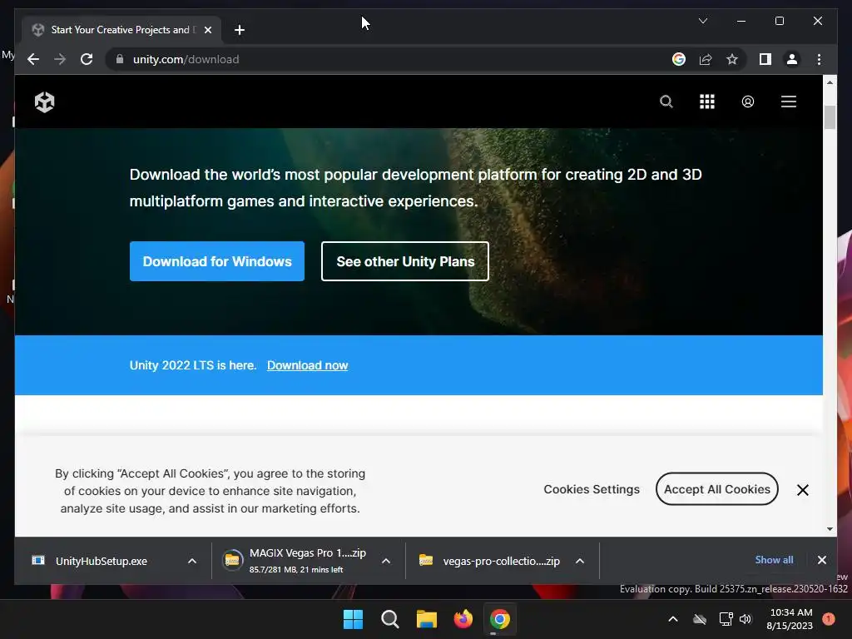Click the scrollbar up arrow
This screenshot has width=852, height=639.
(830, 82)
